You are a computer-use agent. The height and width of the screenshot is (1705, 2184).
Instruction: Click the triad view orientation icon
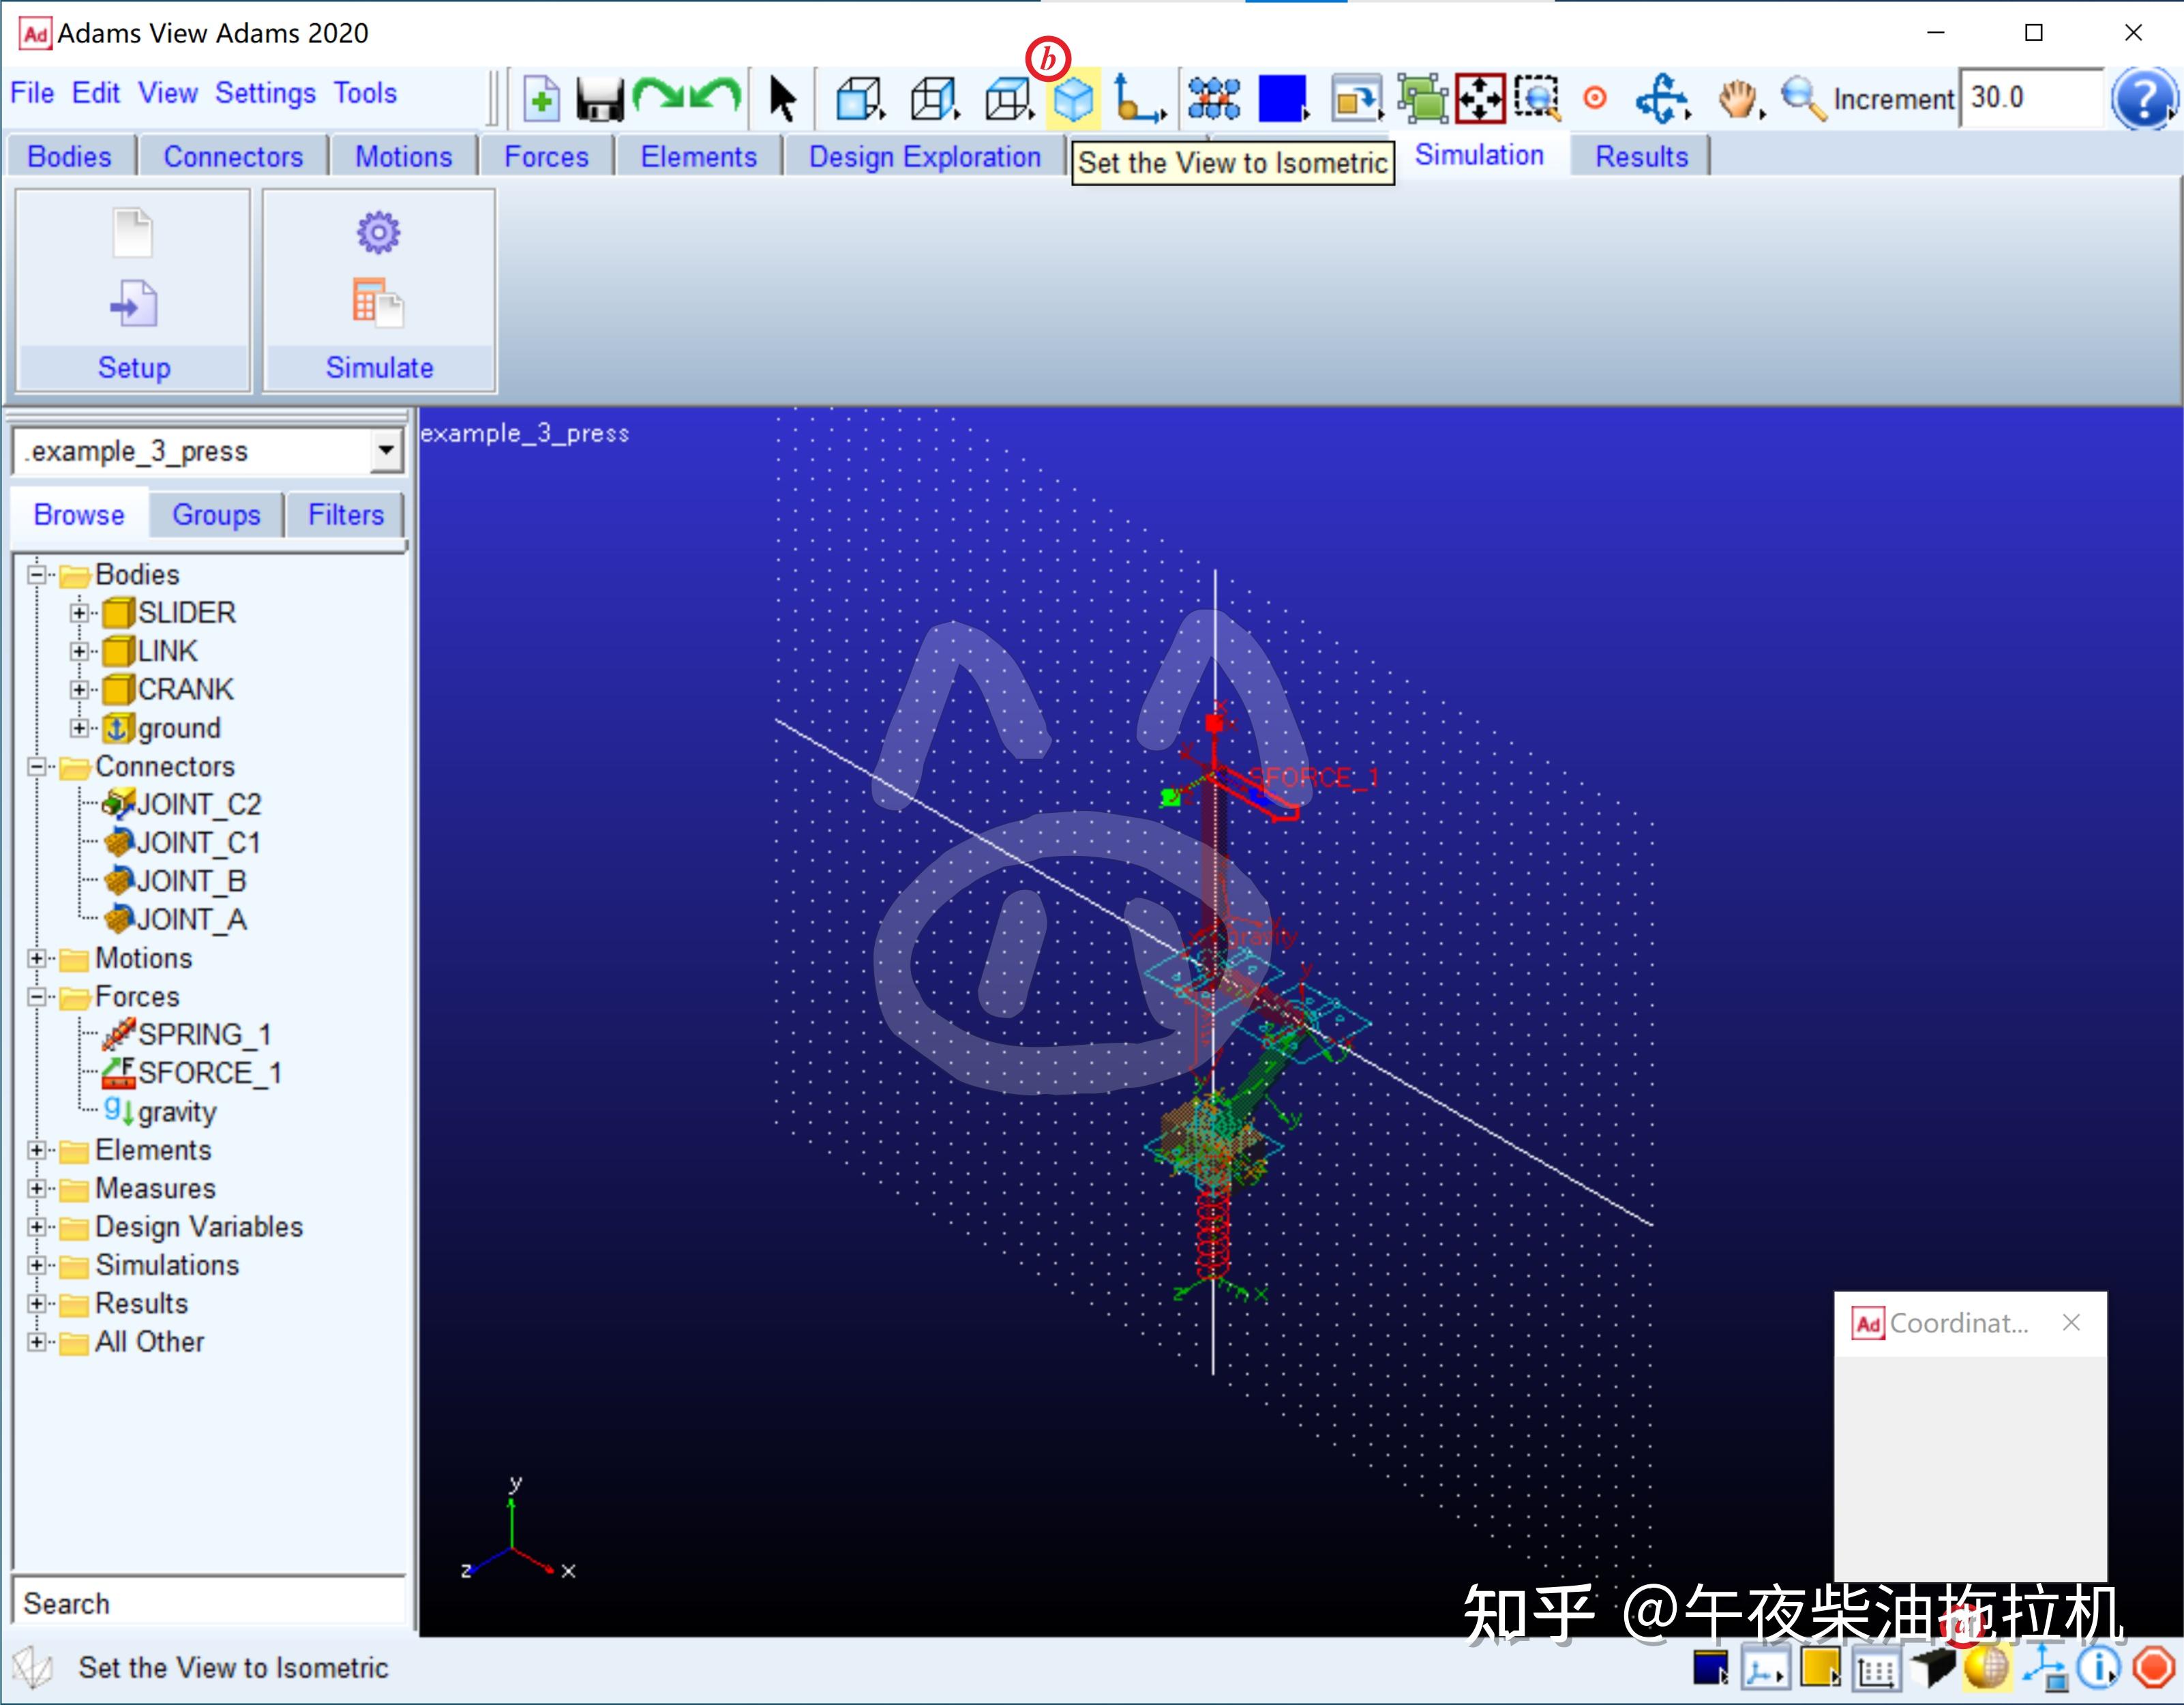click(x=1139, y=99)
